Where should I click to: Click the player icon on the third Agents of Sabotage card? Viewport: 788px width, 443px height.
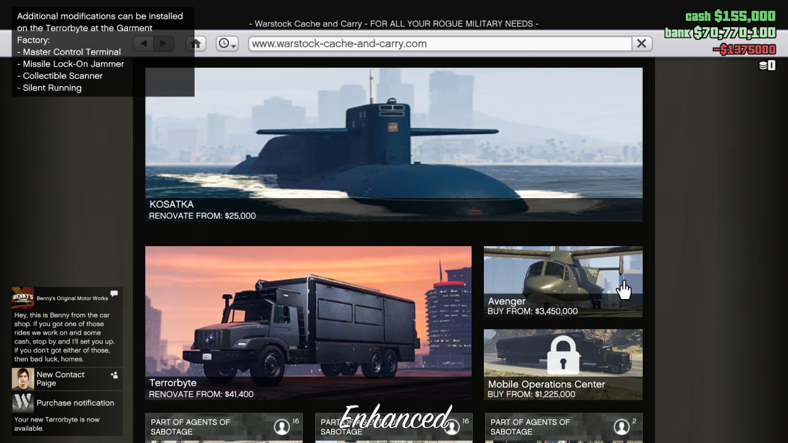(x=621, y=426)
